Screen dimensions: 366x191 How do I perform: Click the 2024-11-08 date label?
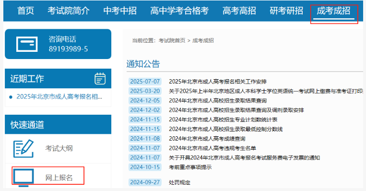pos(145,139)
